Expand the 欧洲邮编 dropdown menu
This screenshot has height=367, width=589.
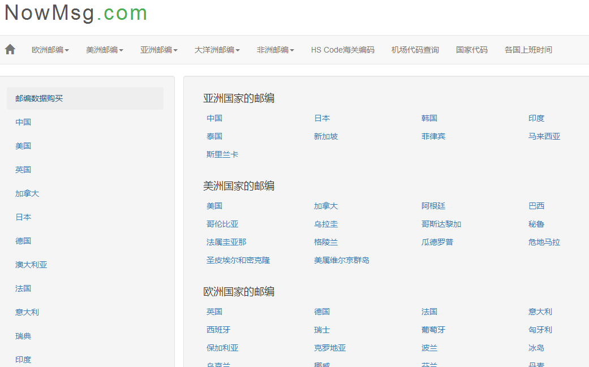[50, 50]
